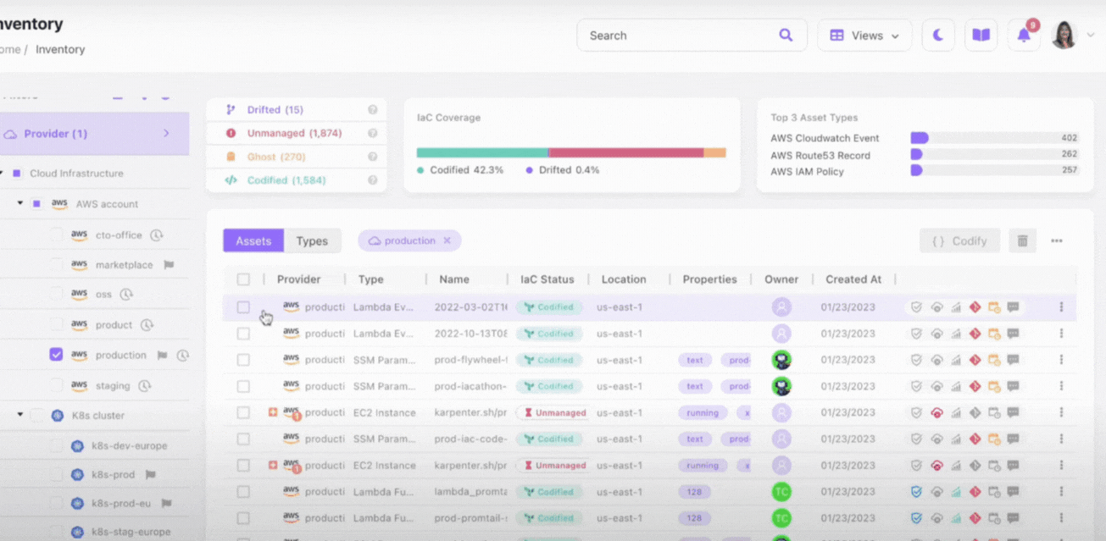Click the trash delete icon
1106x541 pixels.
[x=1022, y=240]
